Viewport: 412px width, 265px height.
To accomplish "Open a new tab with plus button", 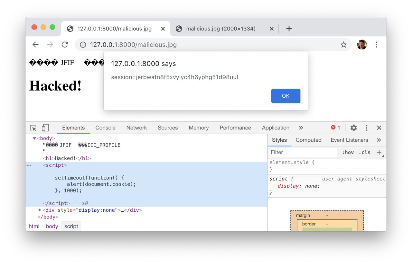I will point(289,29).
